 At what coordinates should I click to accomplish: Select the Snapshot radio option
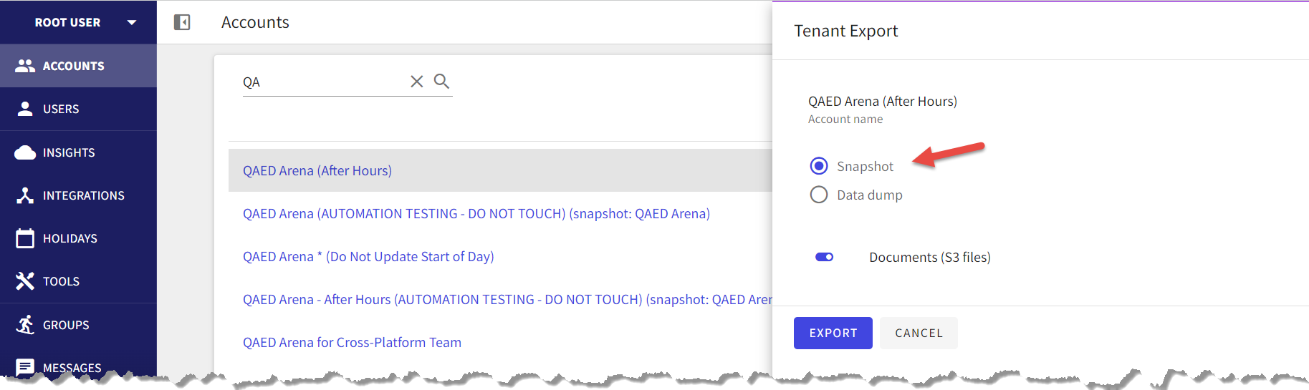pos(819,166)
